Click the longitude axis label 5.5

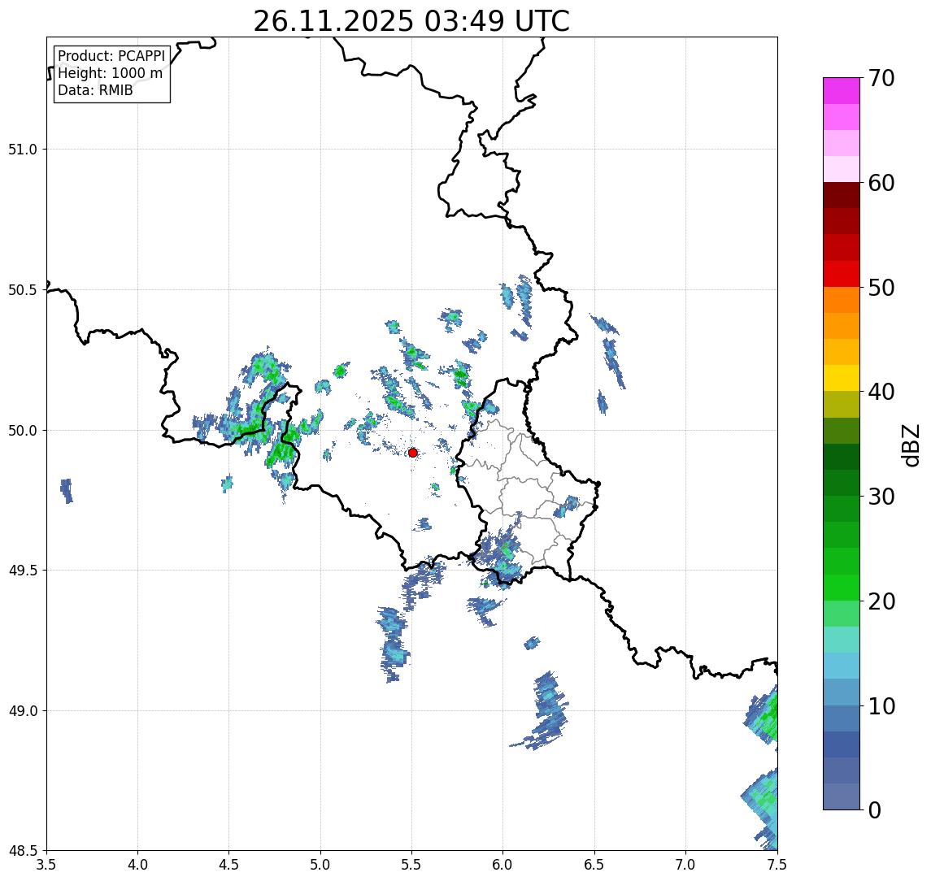412,865
